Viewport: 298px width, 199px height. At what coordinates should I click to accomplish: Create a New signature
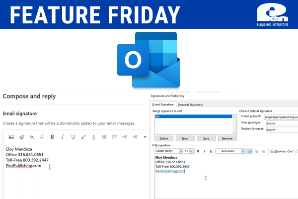coord(185,138)
